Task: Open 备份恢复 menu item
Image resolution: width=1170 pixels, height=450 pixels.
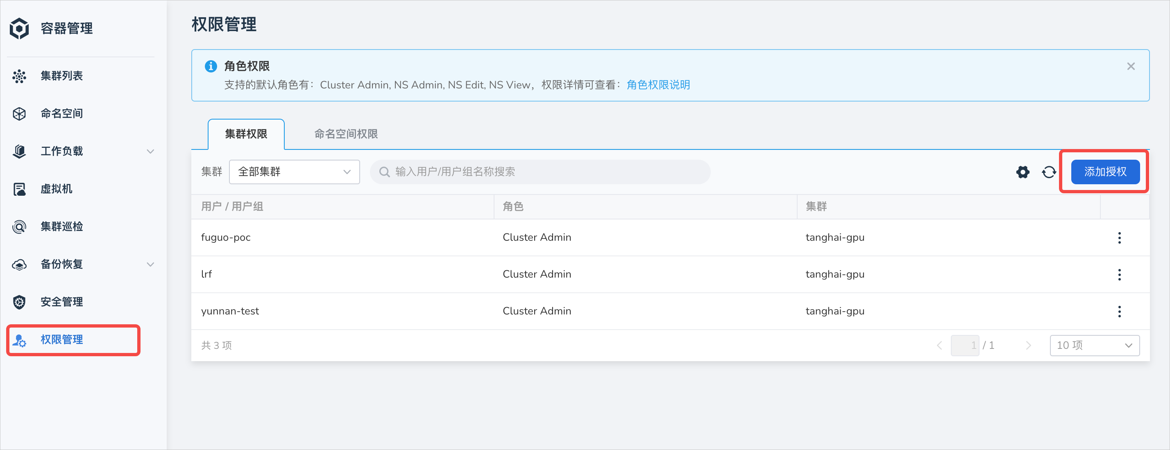Action: tap(62, 264)
